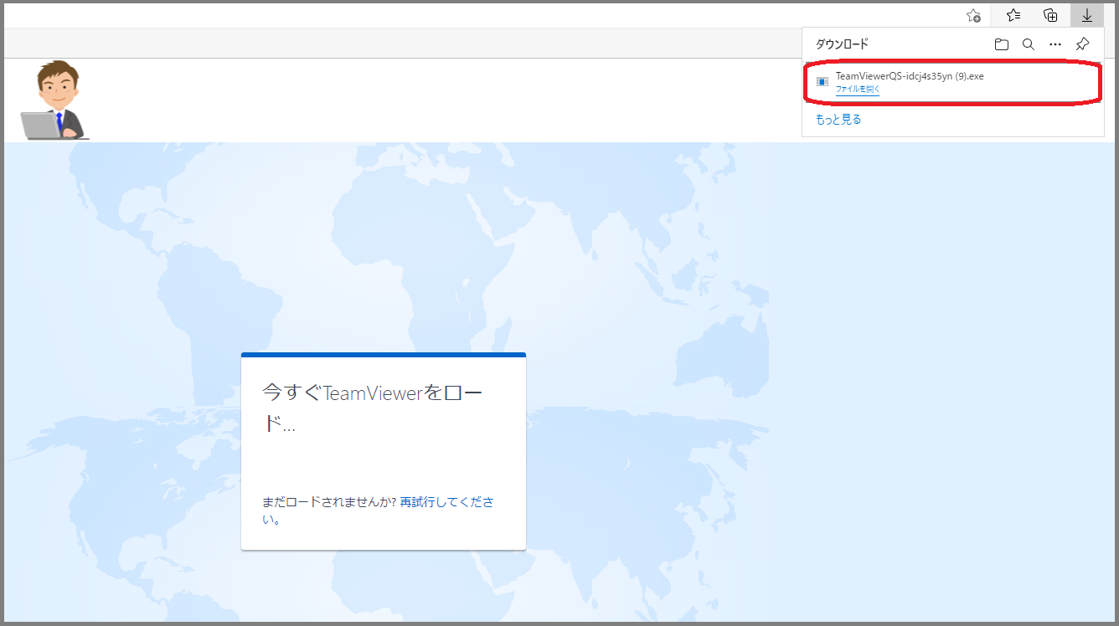
Task: Open the Favorites list icon
Action: point(1013,15)
